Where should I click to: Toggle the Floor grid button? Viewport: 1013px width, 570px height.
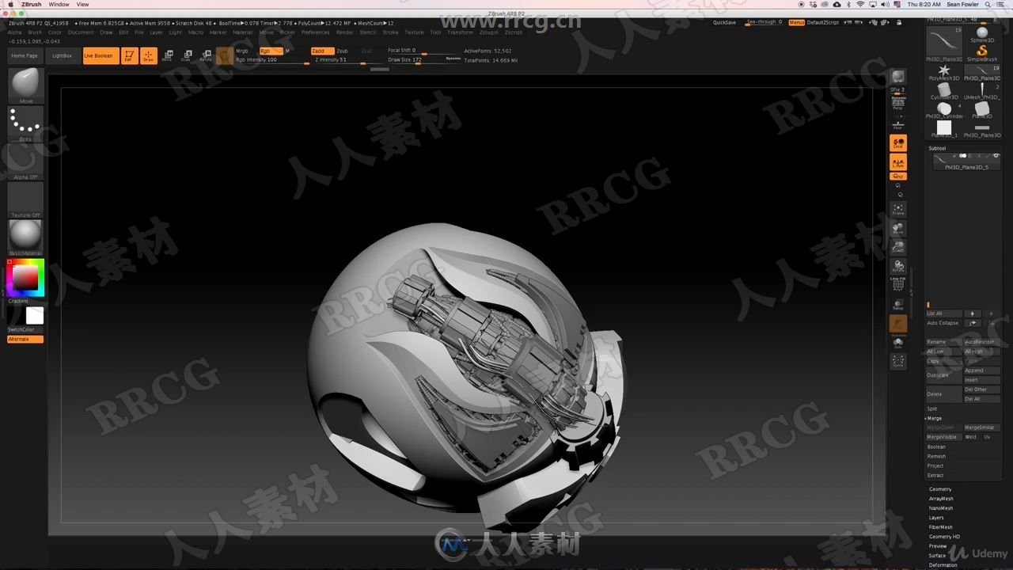pyautogui.click(x=898, y=124)
